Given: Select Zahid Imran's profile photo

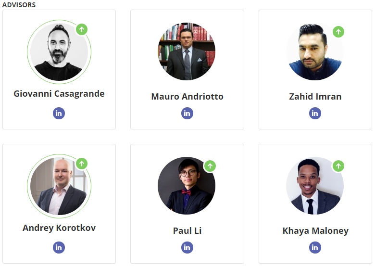Looking at the screenshot, I should 314,52.
